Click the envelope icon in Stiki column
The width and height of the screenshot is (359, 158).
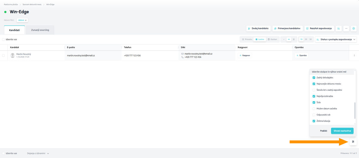pos(182,54)
